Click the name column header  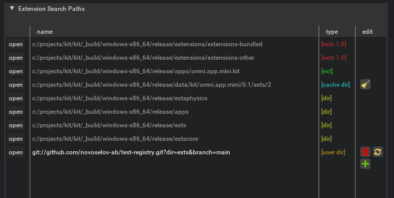(x=45, y=32)
